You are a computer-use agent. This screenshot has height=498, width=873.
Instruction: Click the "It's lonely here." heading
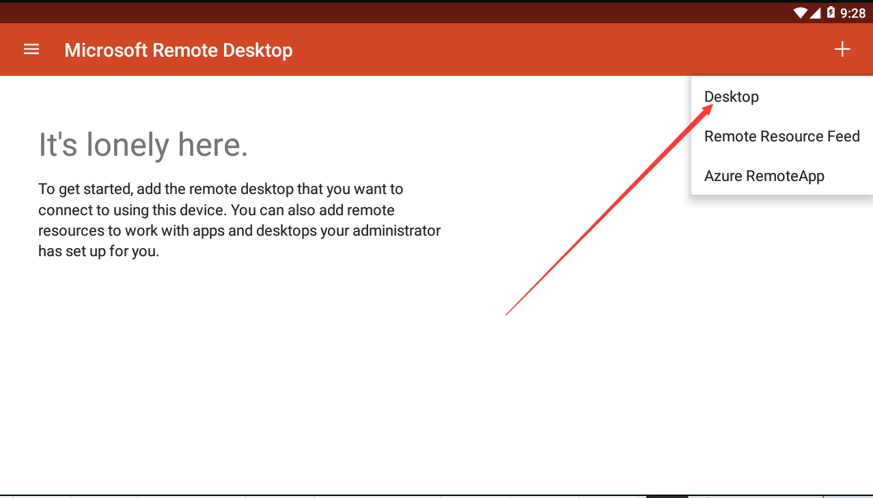click(143, 145)
